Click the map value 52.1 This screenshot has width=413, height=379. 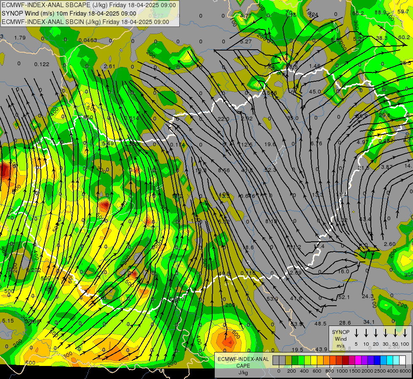tap(344, 297)
